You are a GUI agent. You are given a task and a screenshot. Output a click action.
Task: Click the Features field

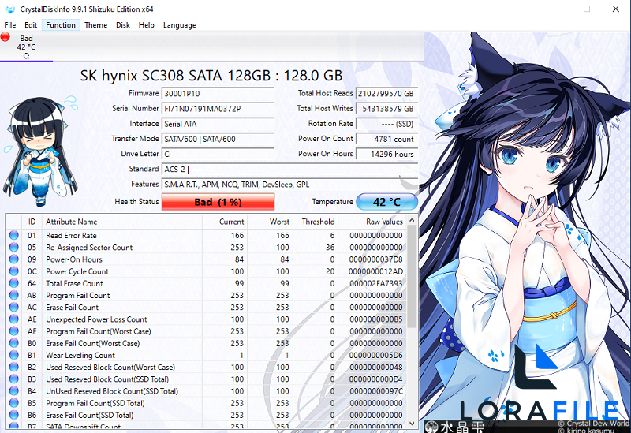coord(289,185)
